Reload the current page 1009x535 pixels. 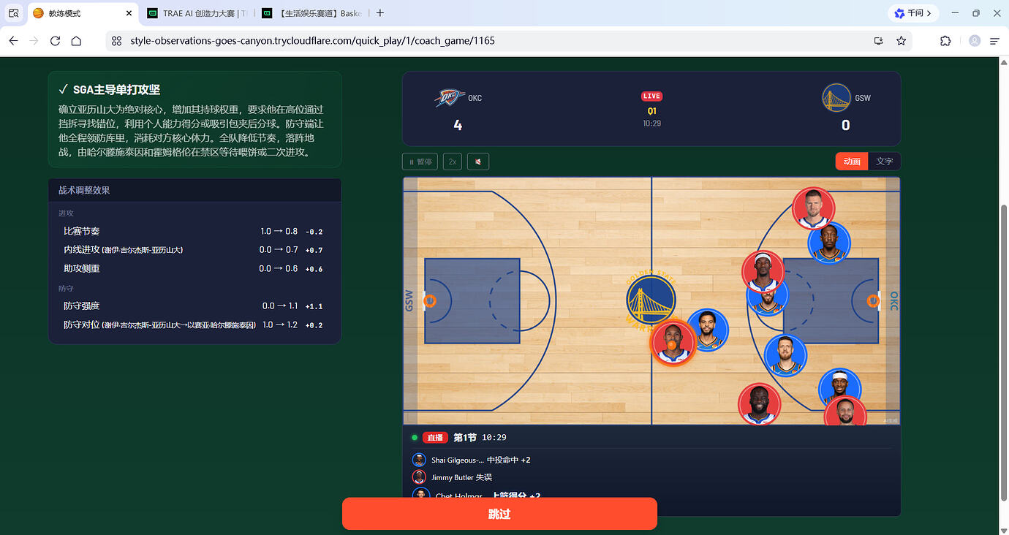(55, 41)
